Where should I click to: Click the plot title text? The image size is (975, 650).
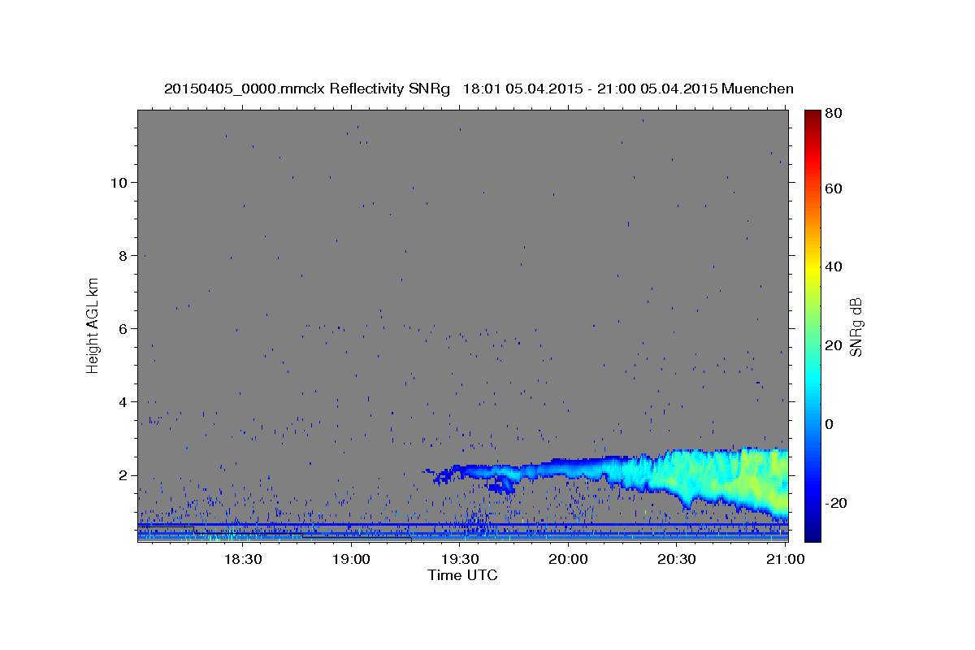click(479, 89)
